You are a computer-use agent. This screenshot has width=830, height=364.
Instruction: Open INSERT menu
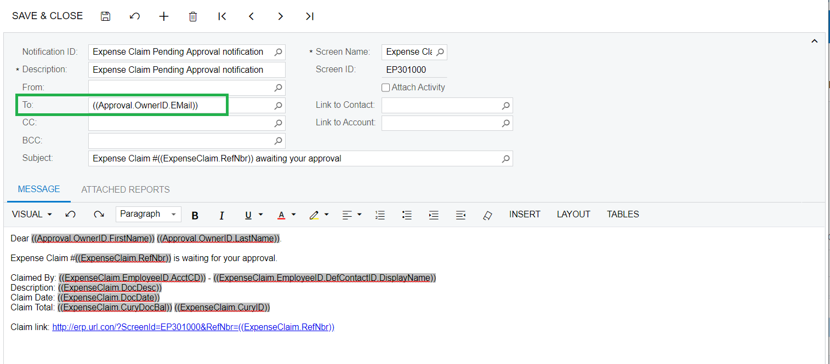point(525,215)
